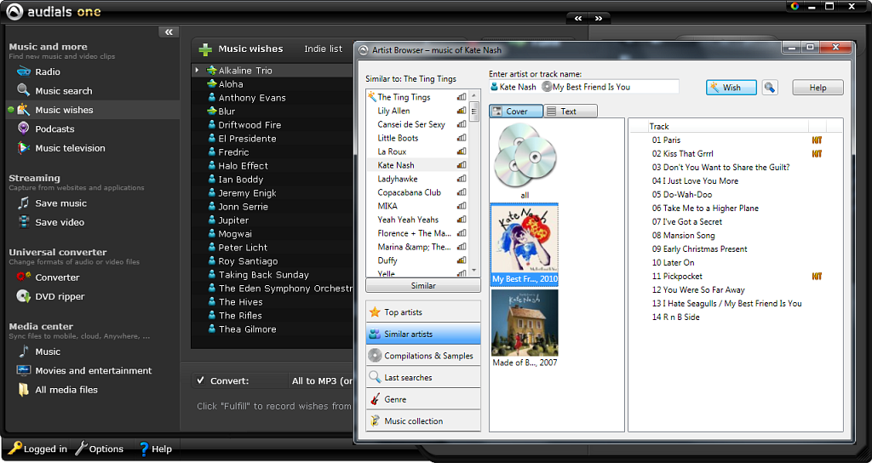Click the Wish button
872x463 pixels.
[x=731, y=88]
